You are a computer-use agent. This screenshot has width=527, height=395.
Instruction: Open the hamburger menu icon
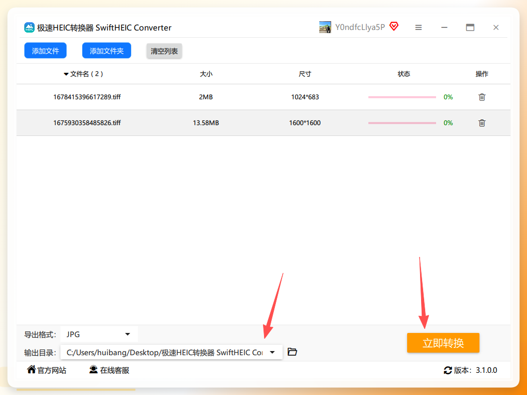click(x=418, y=27)
